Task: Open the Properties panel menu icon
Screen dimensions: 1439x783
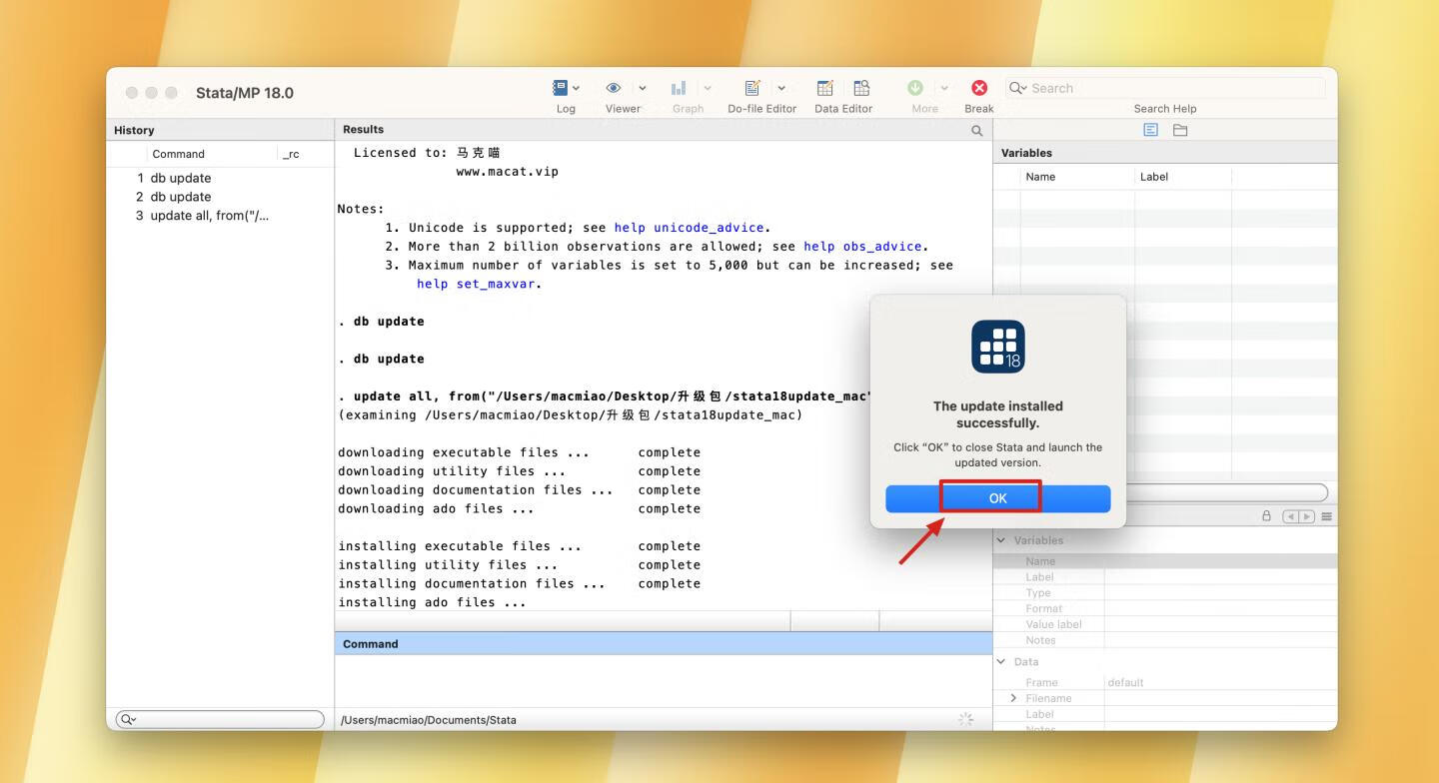Action: 1327,516
